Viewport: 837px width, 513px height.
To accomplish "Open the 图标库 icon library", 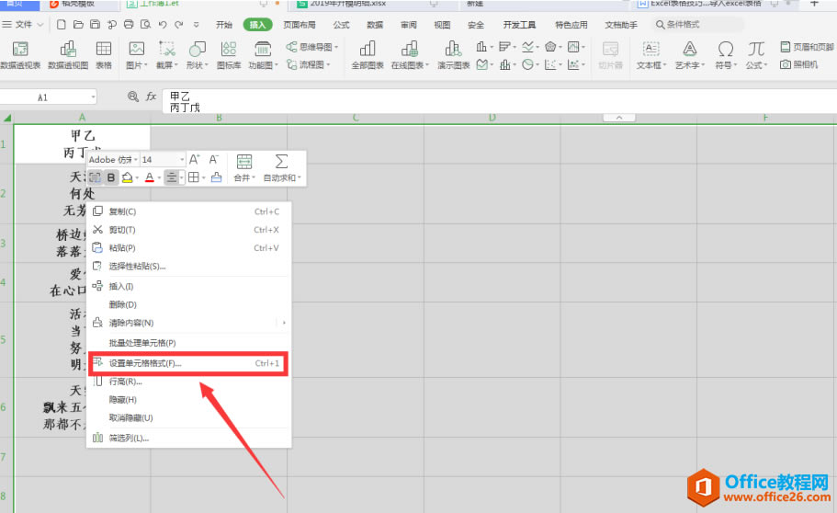I will [x=229, y=55].
